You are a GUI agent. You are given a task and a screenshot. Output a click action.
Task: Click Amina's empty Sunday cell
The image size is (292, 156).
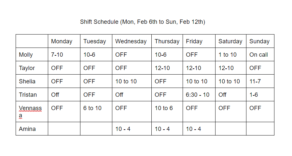click(x=260, y=129)
